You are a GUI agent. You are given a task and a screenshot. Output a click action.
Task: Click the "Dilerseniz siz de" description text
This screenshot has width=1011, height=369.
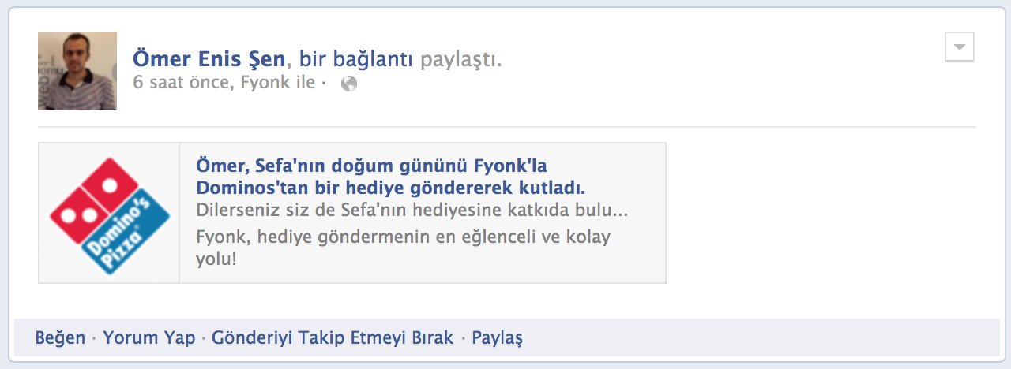(x=412, y=211)
